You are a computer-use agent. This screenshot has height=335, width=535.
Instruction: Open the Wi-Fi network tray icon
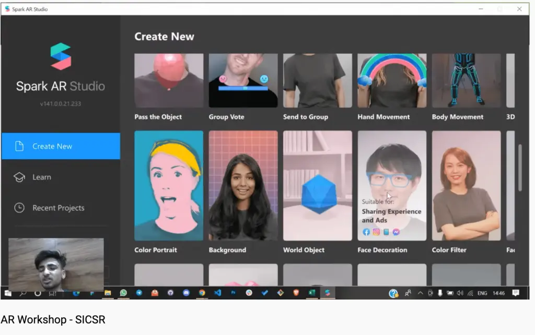pyautogui.click(x=470, y=293)
